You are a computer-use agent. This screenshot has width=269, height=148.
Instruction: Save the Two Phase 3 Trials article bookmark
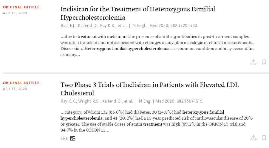click(x=264, y=138)
